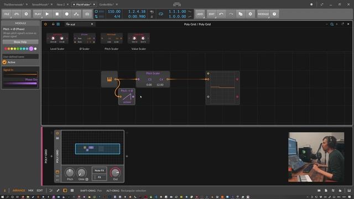
Task: Click the play position 1.2.4.18
Action: coord(137,12)
